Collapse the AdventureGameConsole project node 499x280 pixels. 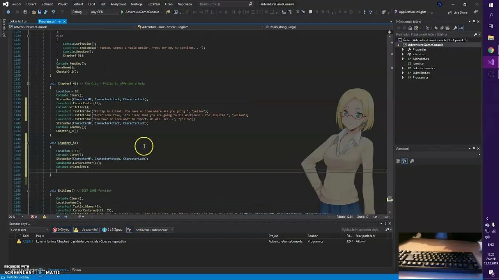pyautogui.click(x=398, y=45)
